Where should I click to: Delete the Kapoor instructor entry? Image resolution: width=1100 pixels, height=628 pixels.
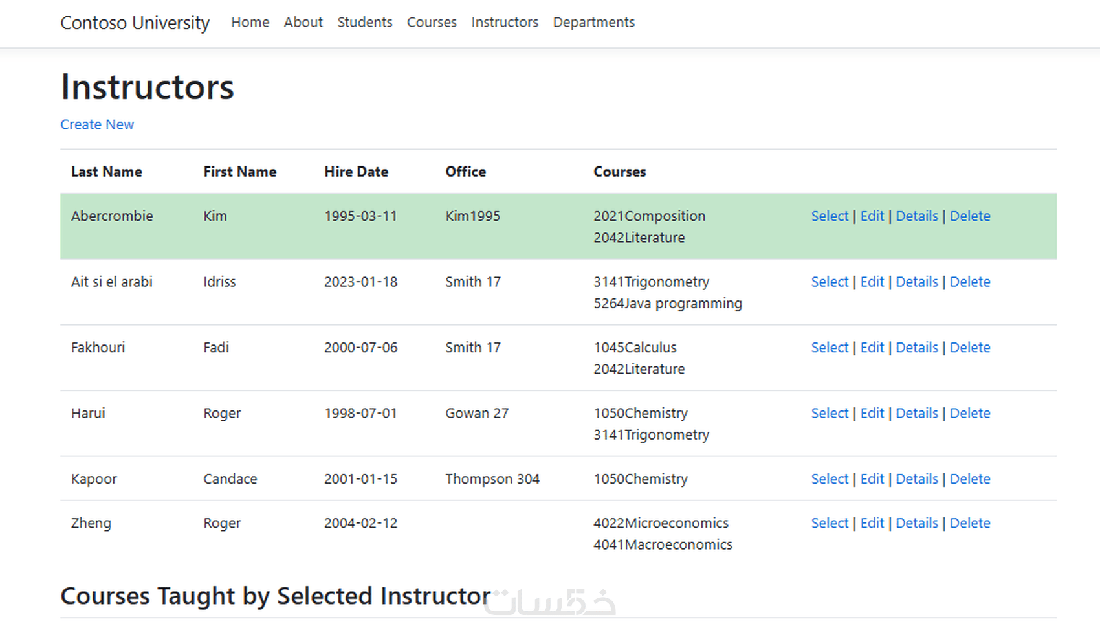(969, 479)
